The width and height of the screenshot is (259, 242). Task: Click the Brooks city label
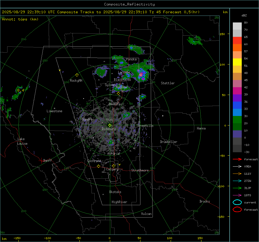tap(205, 201)
